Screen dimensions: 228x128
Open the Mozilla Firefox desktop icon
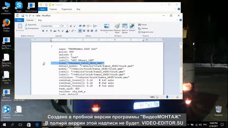click(6, 25)
